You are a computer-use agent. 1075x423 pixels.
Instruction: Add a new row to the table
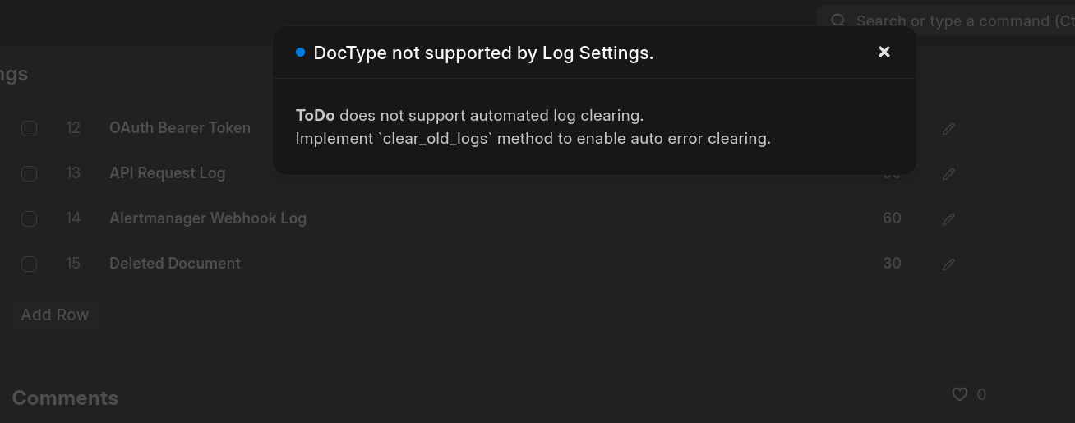click(54, 315)
